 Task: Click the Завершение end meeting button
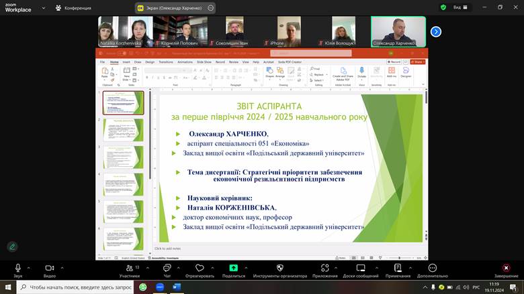point(506,269)
